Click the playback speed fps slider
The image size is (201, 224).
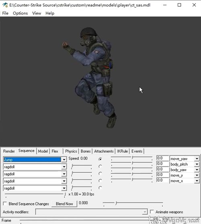click(x=35, y=194)
